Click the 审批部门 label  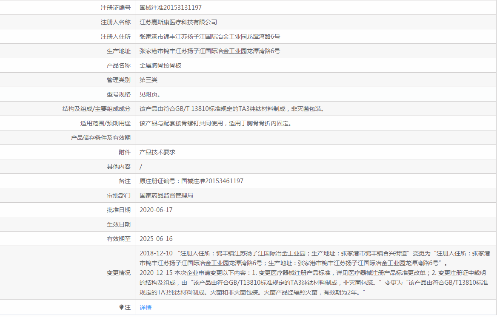(x=119, y=196)
